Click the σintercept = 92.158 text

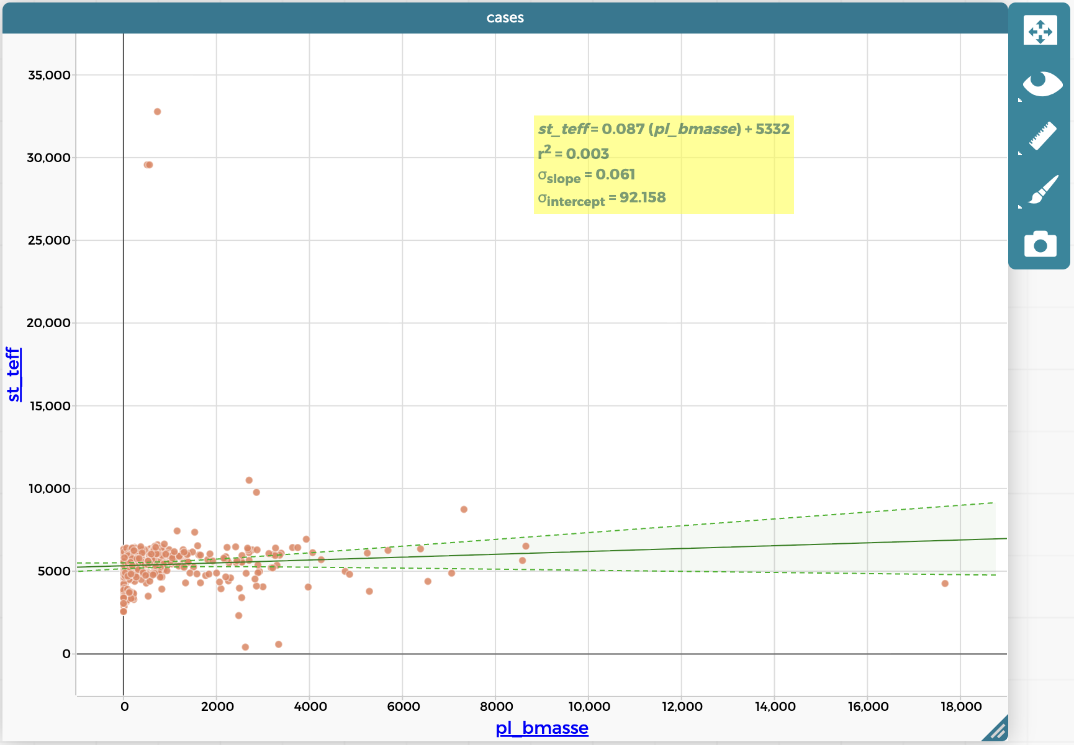(602, 199)
